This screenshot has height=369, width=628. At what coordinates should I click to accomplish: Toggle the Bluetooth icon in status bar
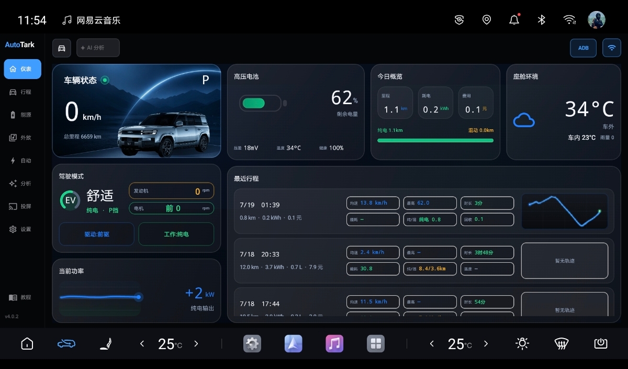542,20
